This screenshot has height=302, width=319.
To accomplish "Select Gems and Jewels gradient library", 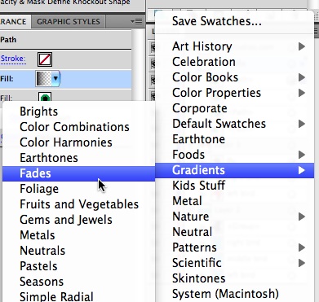I will coord(66,220).
